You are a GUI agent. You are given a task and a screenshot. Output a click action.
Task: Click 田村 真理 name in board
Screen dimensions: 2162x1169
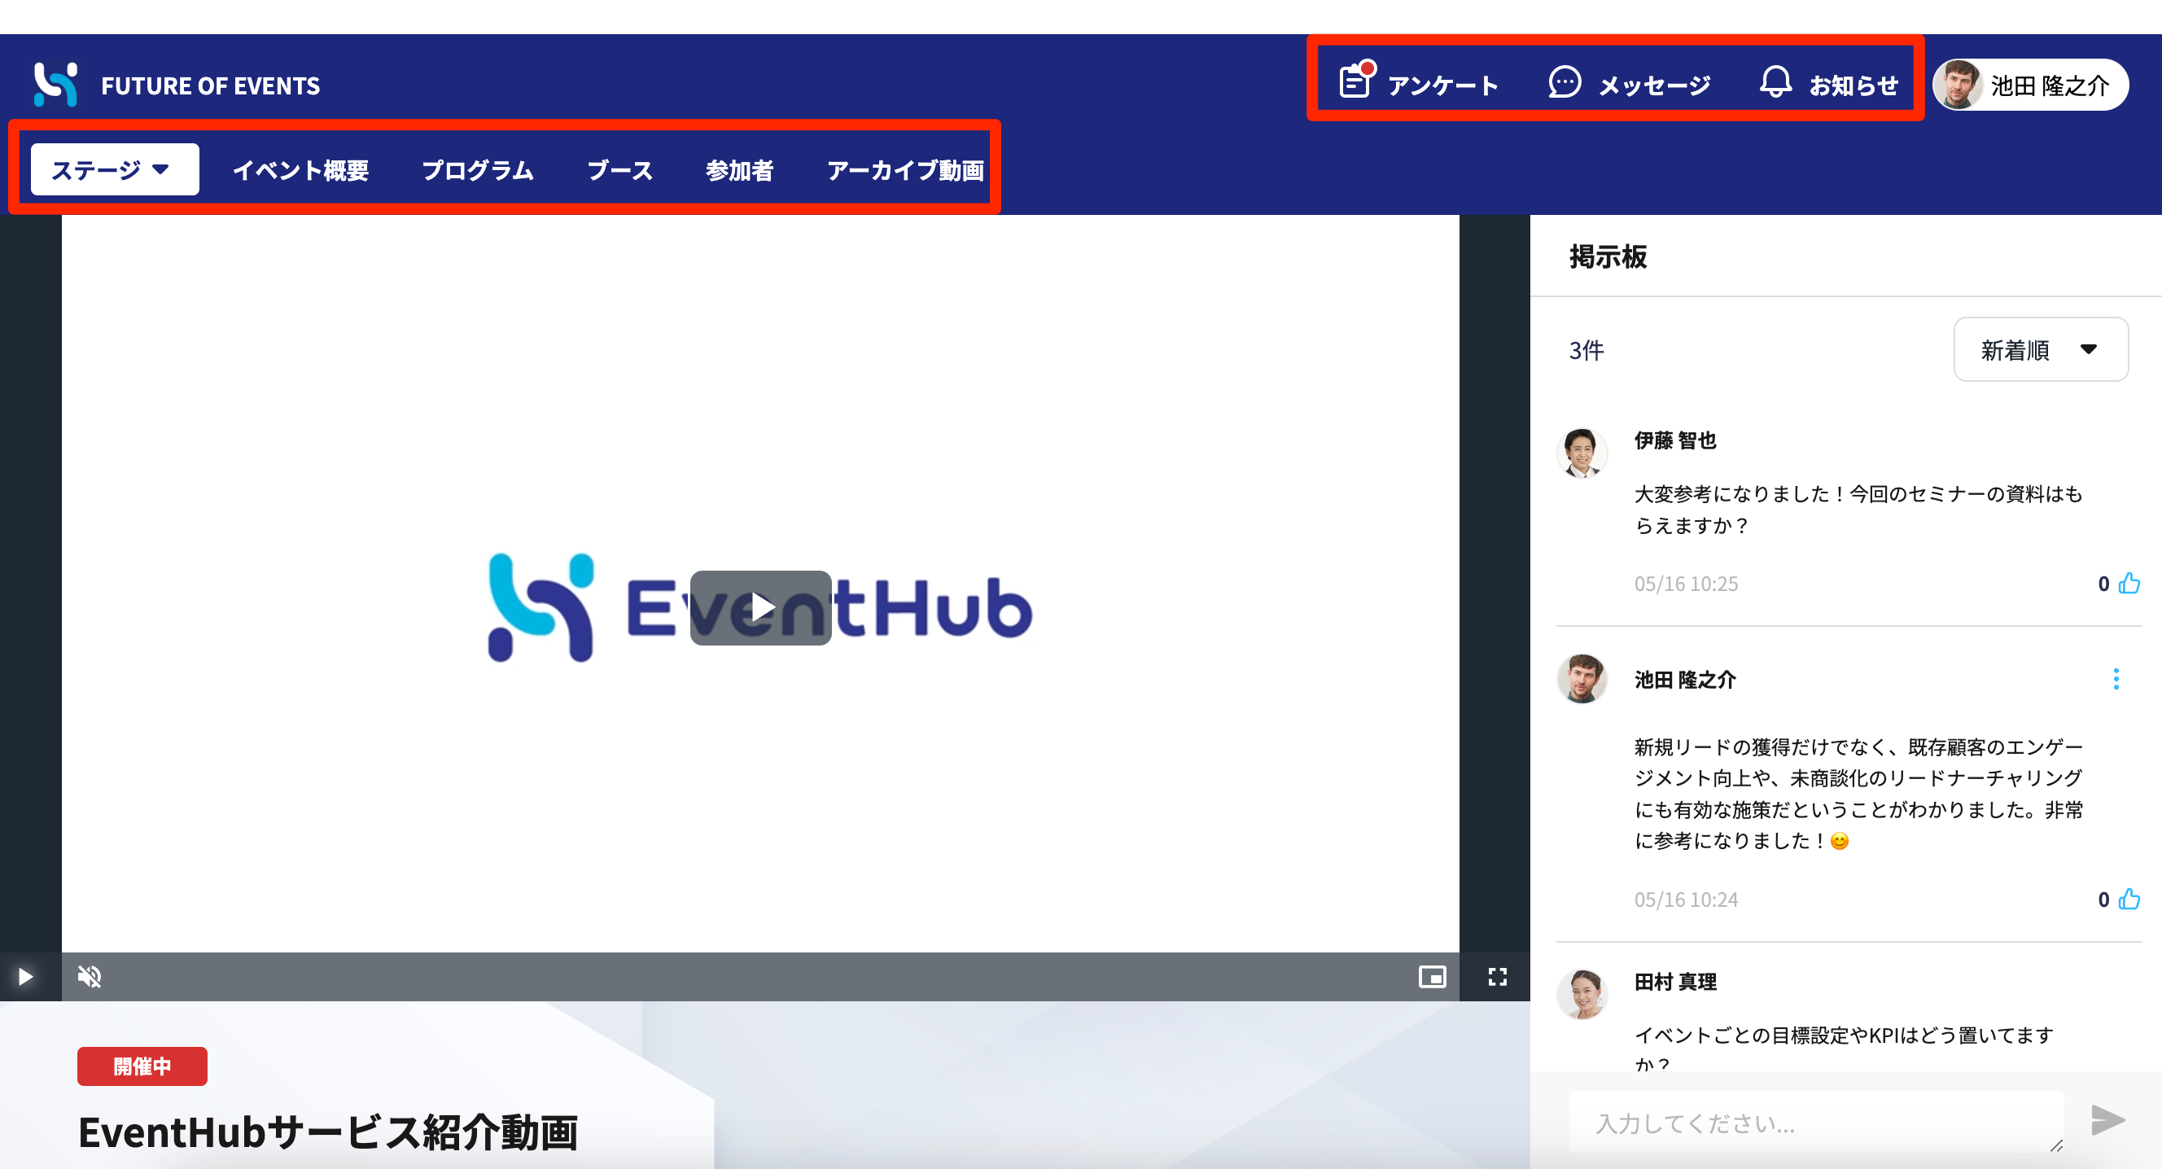coord(1675,982)
